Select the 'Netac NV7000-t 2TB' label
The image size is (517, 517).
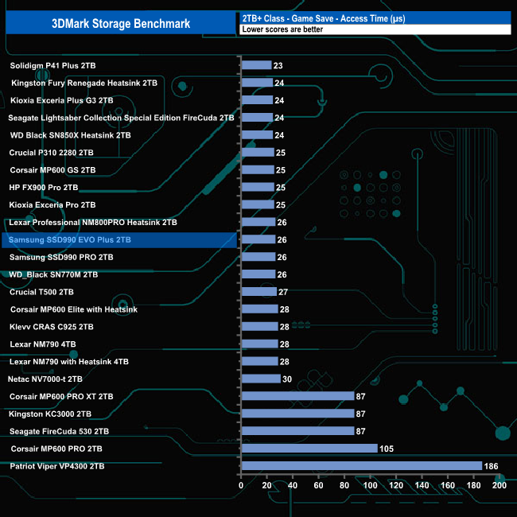click(45, 379)
